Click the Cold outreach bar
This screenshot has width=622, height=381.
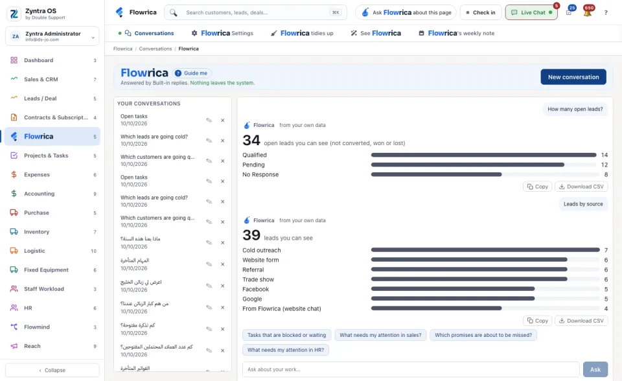[485, 250]
